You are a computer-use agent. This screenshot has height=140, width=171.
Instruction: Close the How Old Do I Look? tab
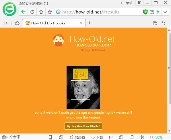tap(81, 23)
